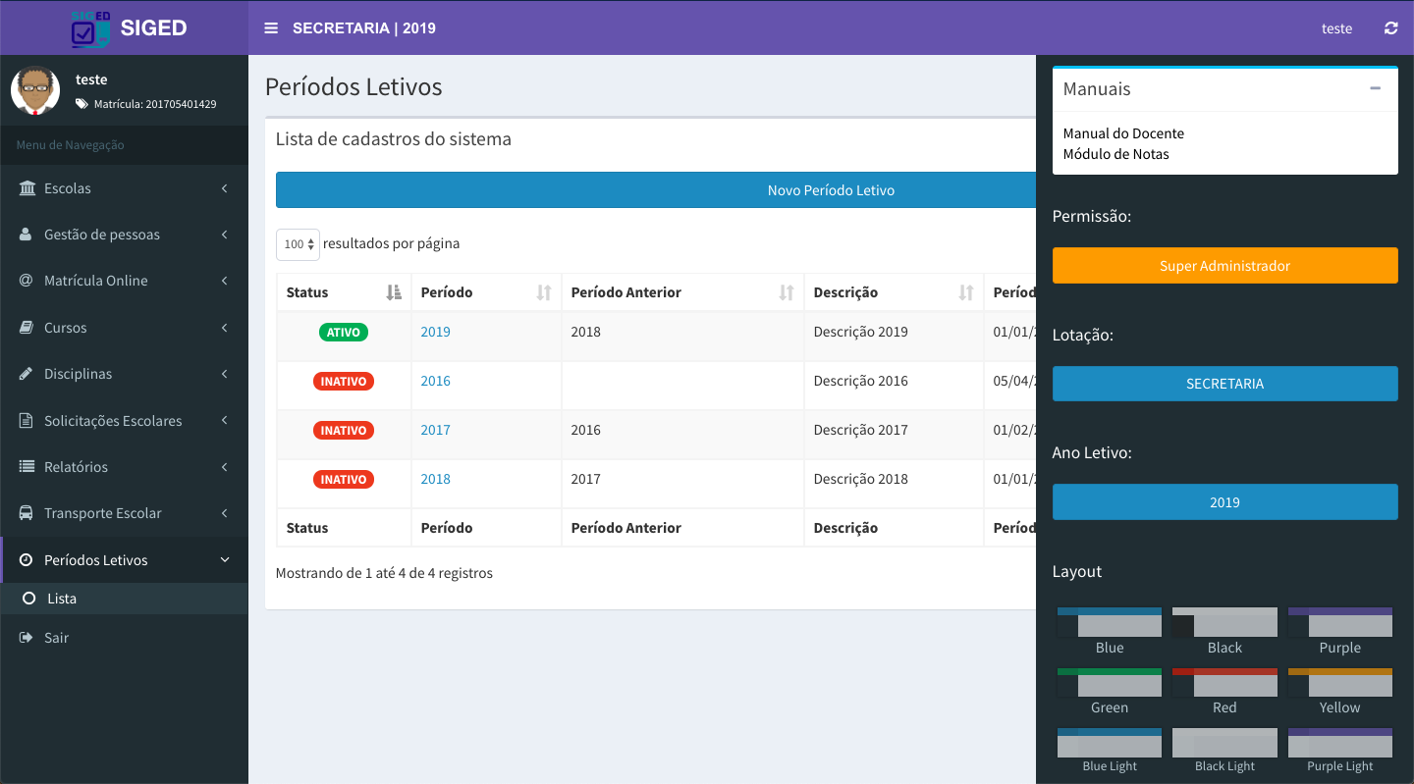Click the Escolas building icon
This screenshot has width=1414, height=784.
tap(27, 188)
